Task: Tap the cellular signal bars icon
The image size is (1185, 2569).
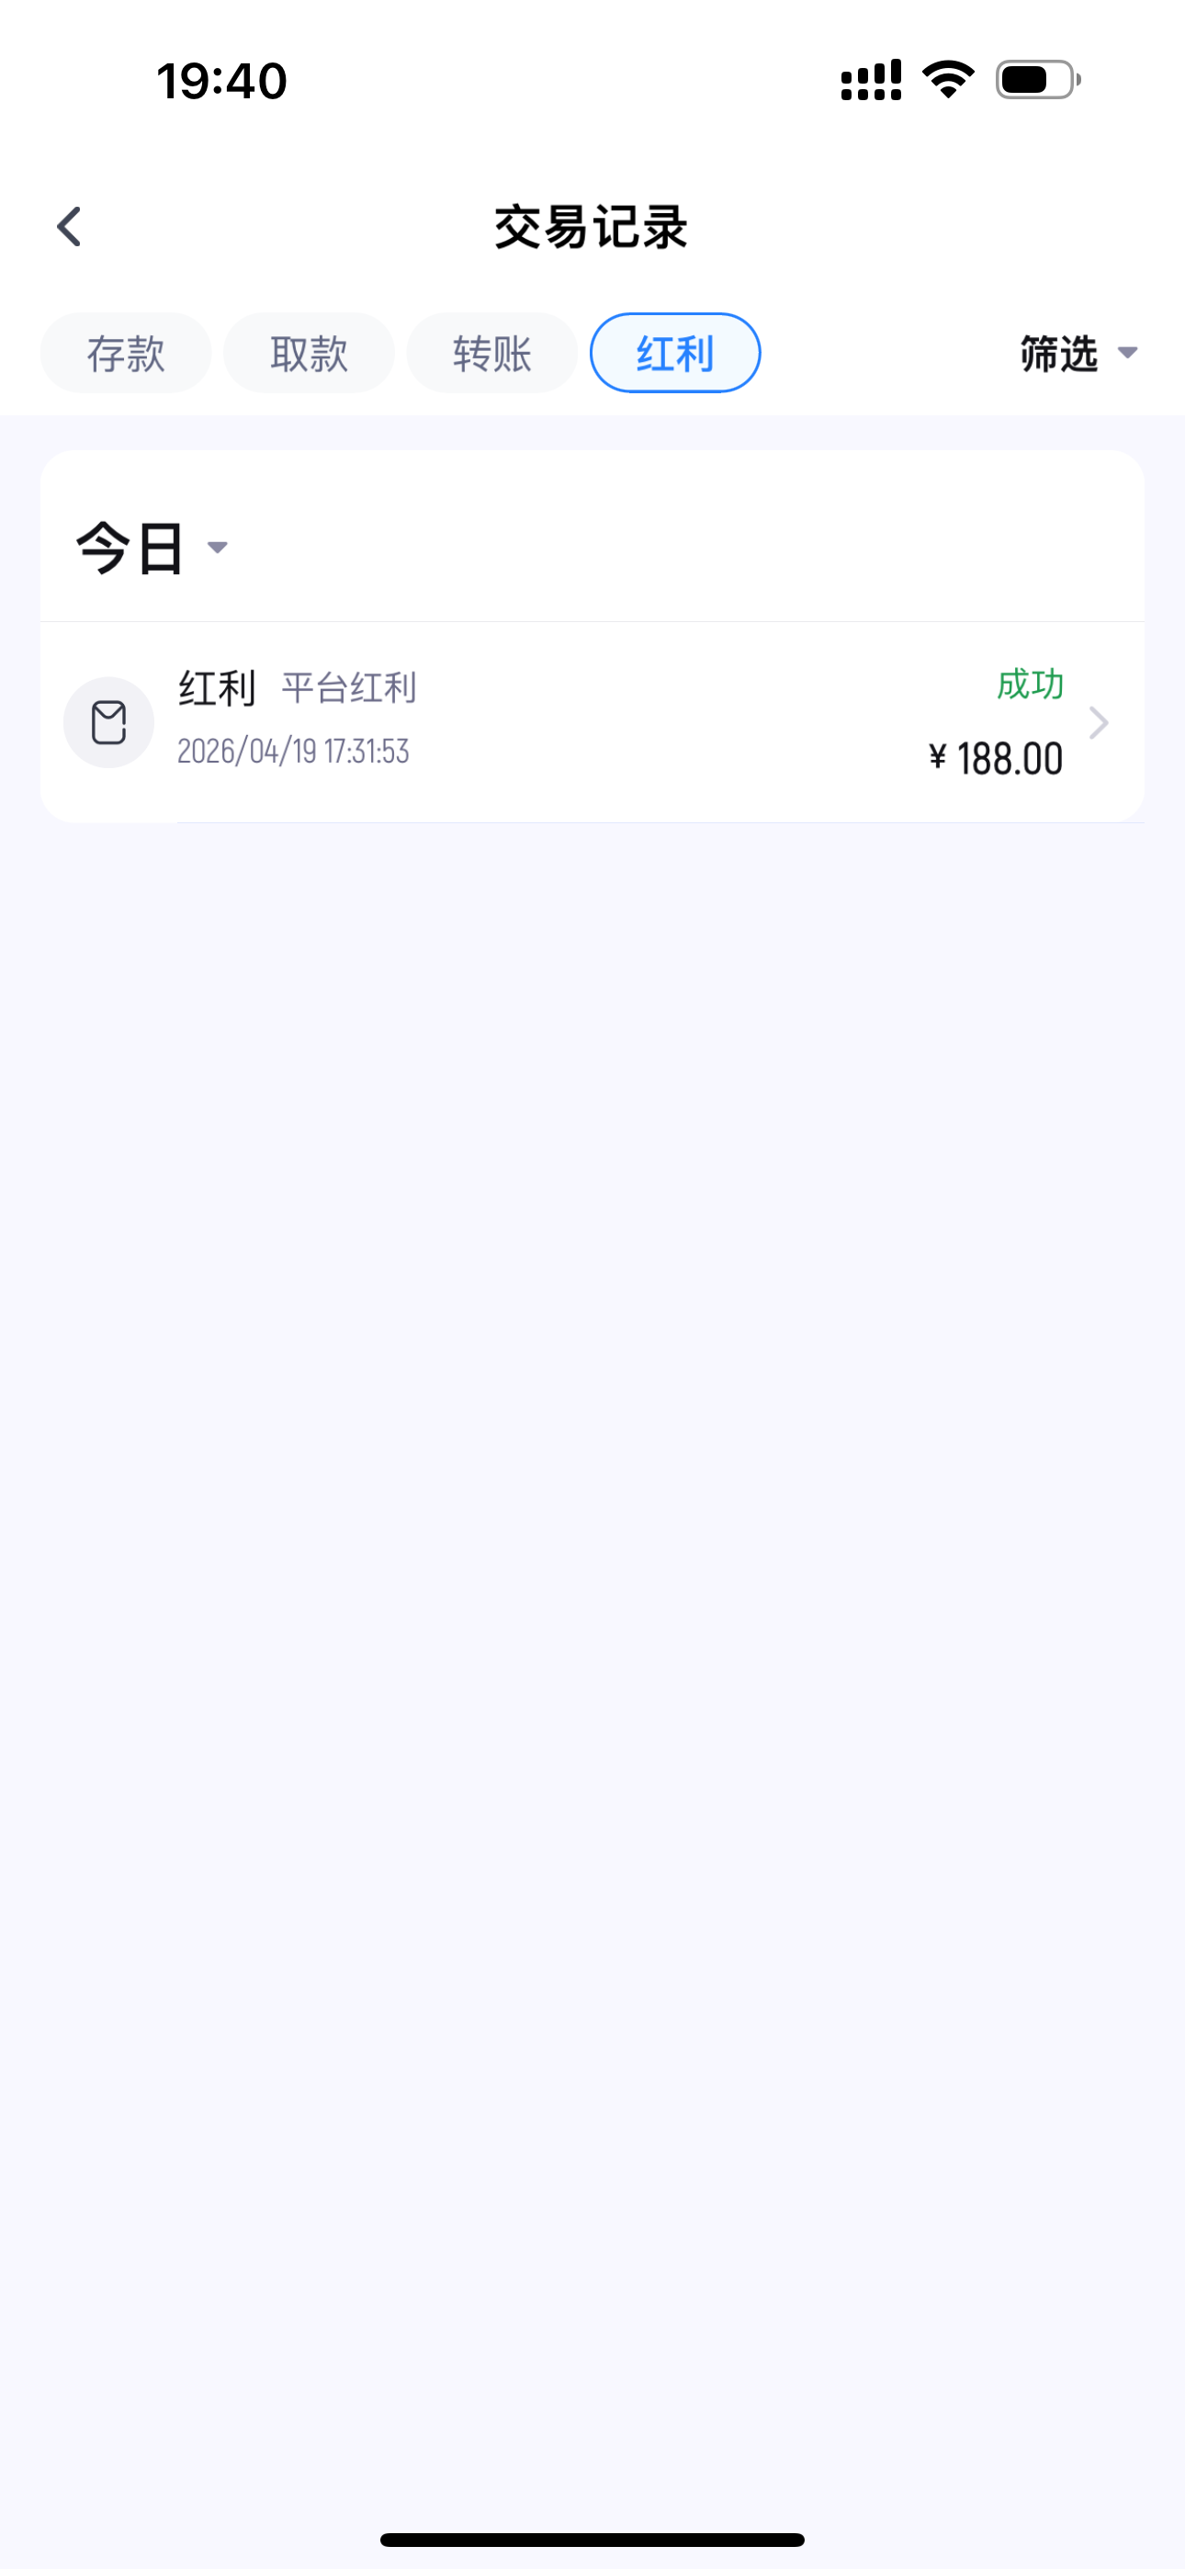Action: pyautogui.click(x=871, y=80)
